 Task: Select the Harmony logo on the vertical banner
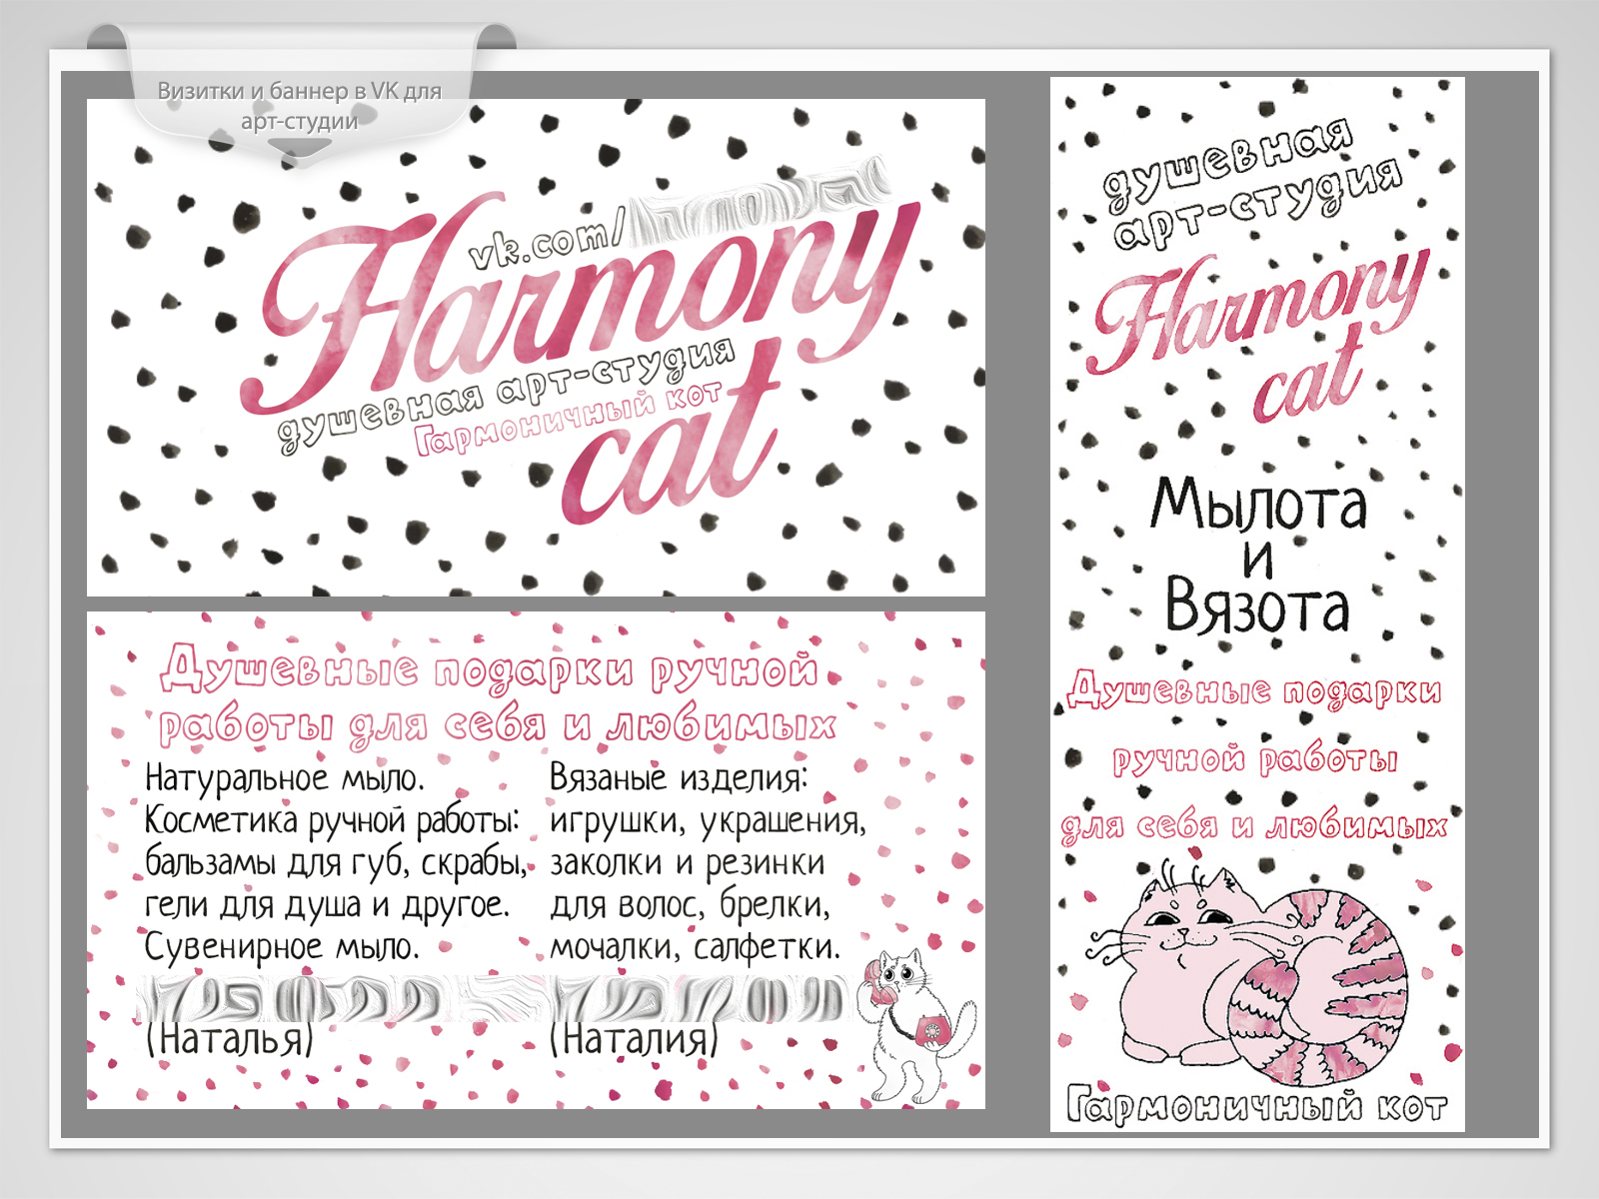pyautogui.click(x=1259, y=310)
